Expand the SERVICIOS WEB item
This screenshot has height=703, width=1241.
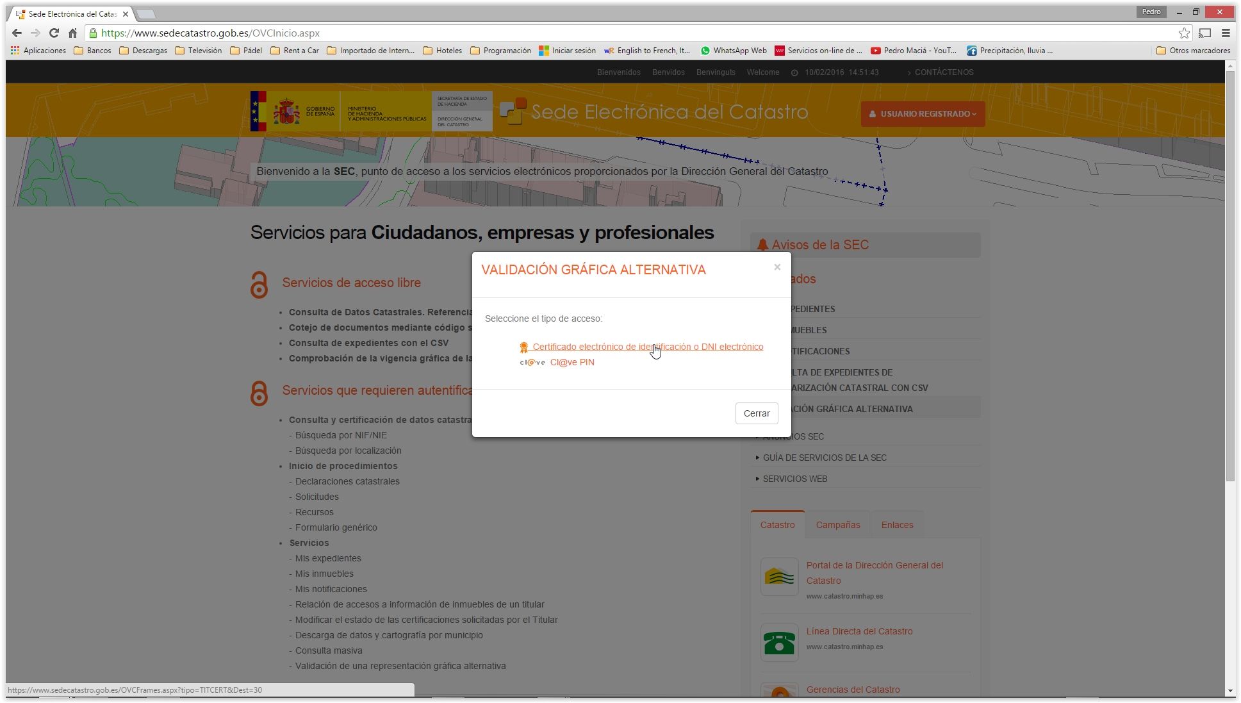pos(794,479)
